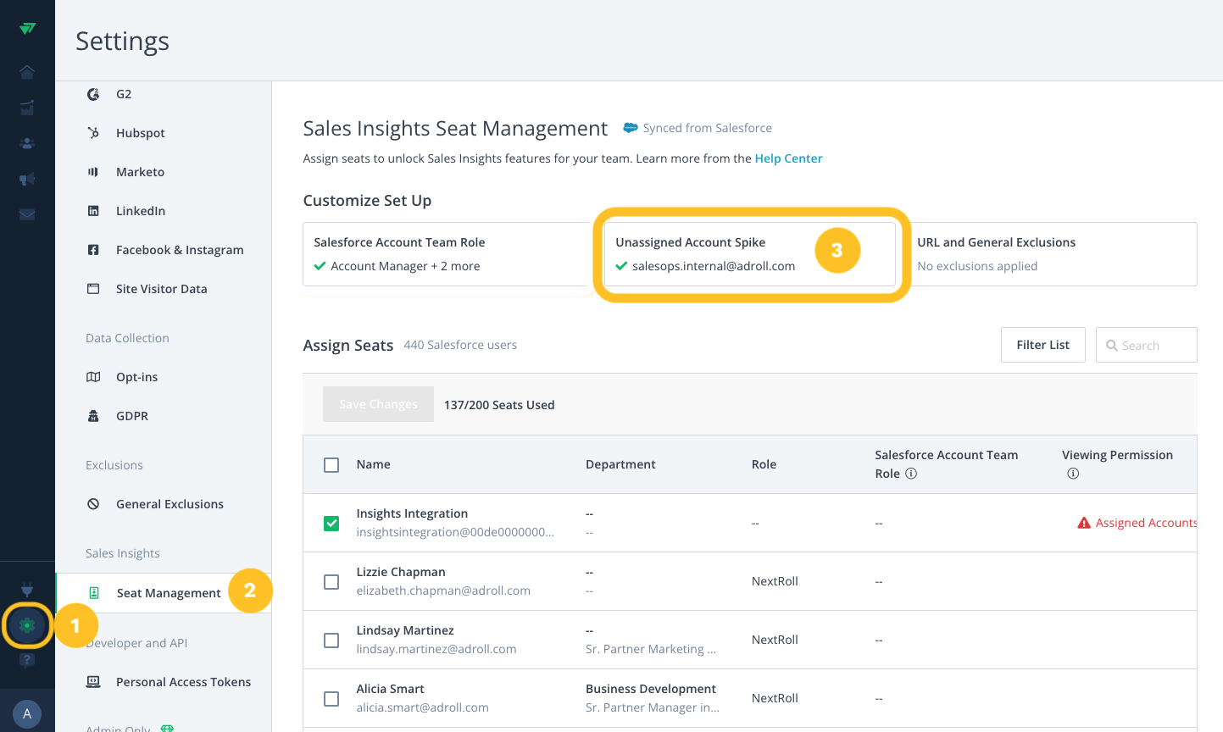Image resolution: width=1223 pixels, height=732 pixels.
Task: Click the Seat Management badge icon
Action: tap(94, 593)
